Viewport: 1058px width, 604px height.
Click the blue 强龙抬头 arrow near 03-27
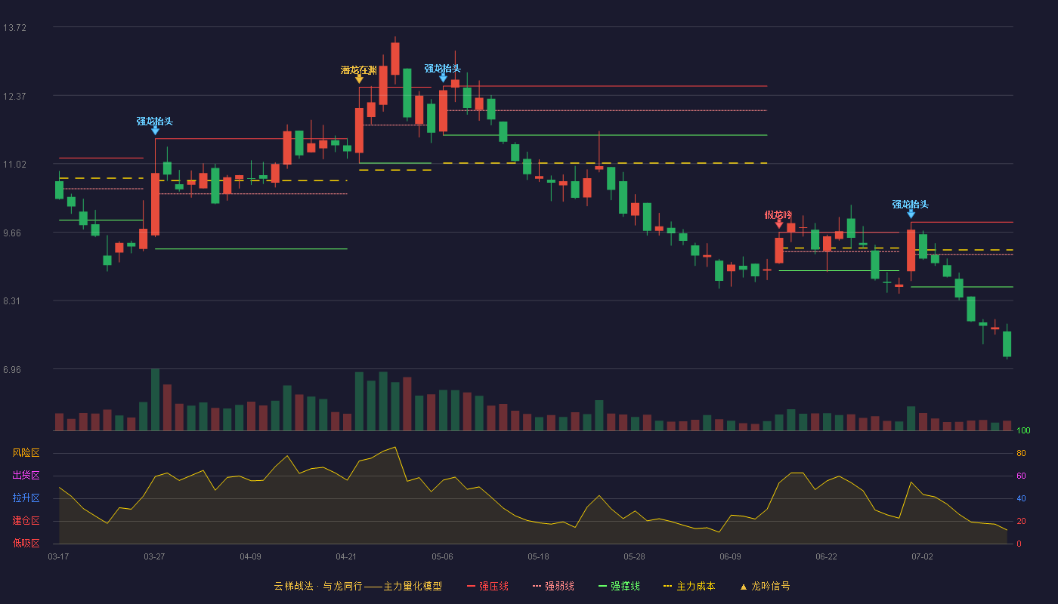155,131
